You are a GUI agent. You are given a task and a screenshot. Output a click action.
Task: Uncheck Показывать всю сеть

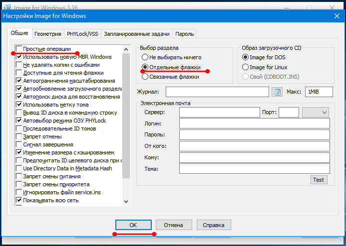point(19,200)
